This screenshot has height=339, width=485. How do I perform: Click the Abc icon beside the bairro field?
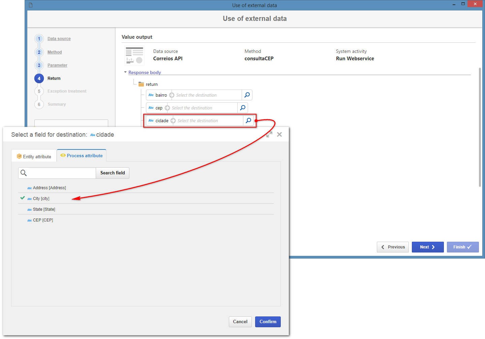pos(151,95)
